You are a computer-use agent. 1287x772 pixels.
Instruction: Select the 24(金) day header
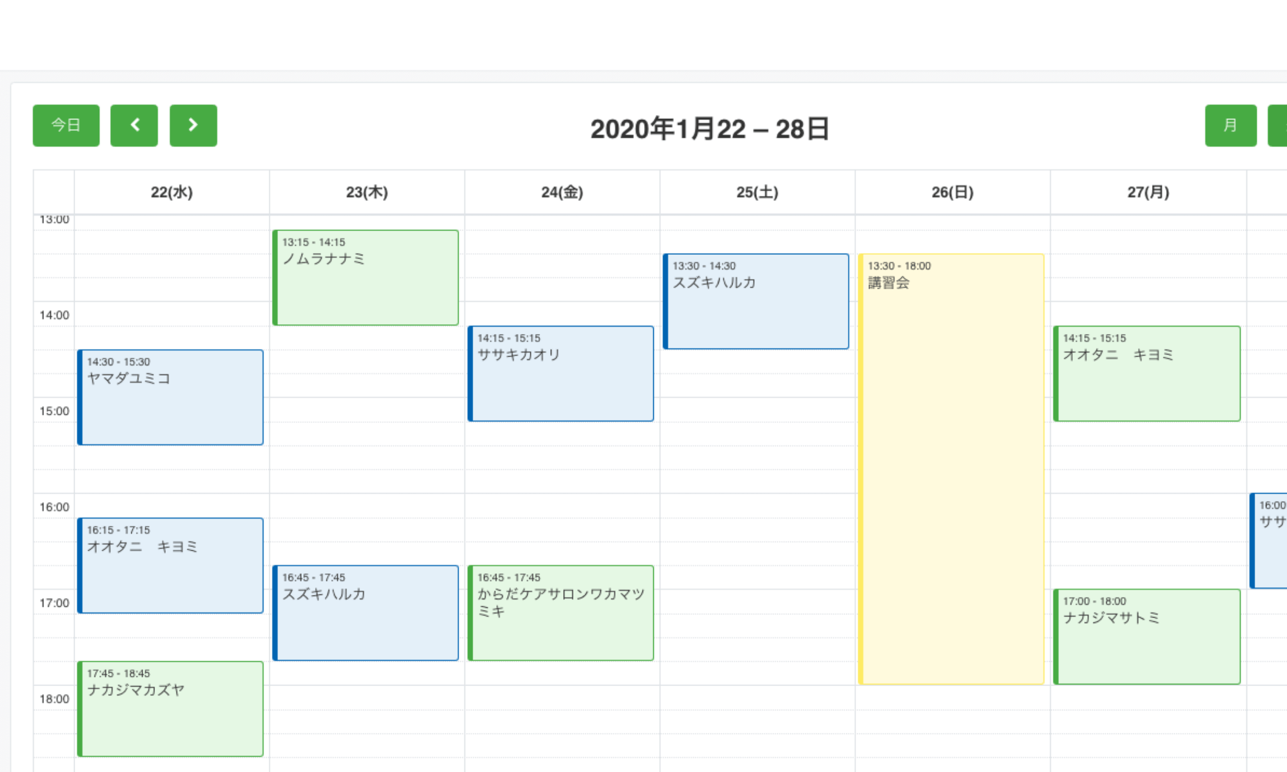pyautogui.click(x=562, y=192)
